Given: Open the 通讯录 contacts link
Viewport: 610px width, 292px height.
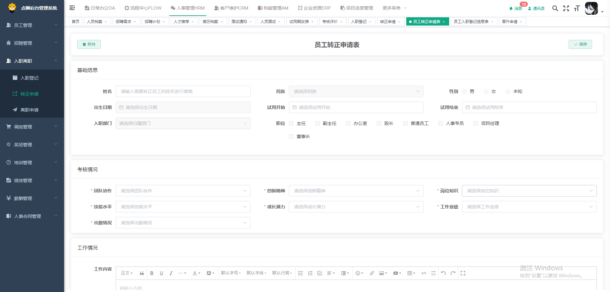Looking at the screenshot, I should [x=537, y=8].
